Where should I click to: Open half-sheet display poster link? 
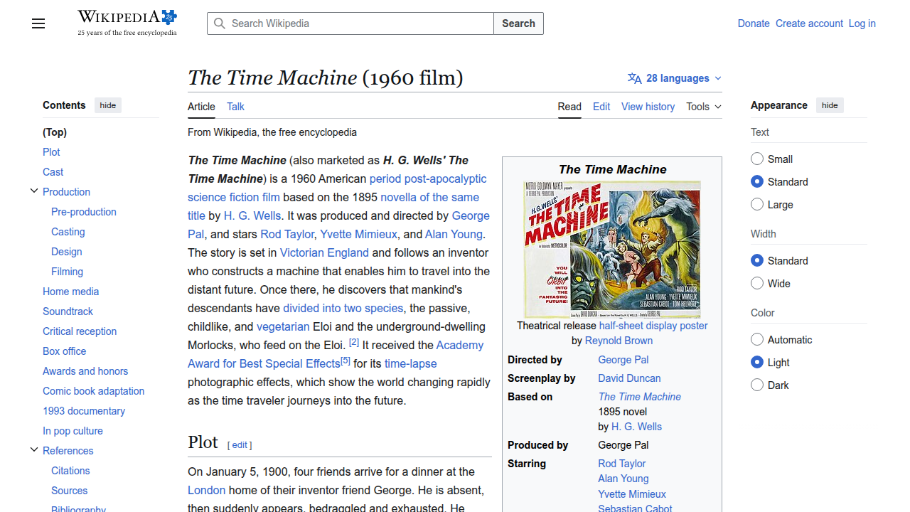pyautogui.click(x=653, y=326)
